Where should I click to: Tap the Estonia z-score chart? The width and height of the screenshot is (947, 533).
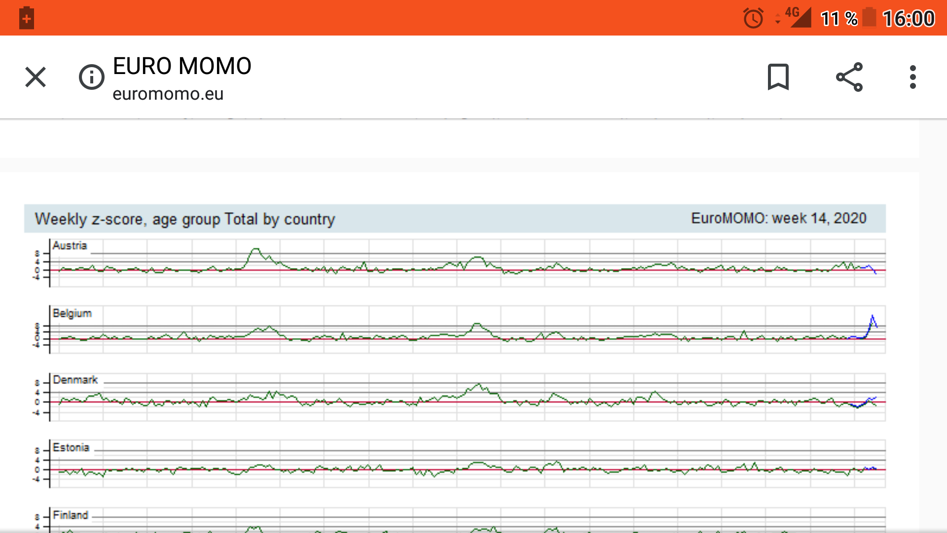(468, 464)
